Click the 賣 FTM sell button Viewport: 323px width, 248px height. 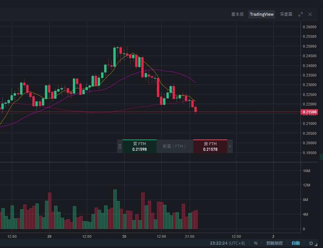click(x=210, y=146)
